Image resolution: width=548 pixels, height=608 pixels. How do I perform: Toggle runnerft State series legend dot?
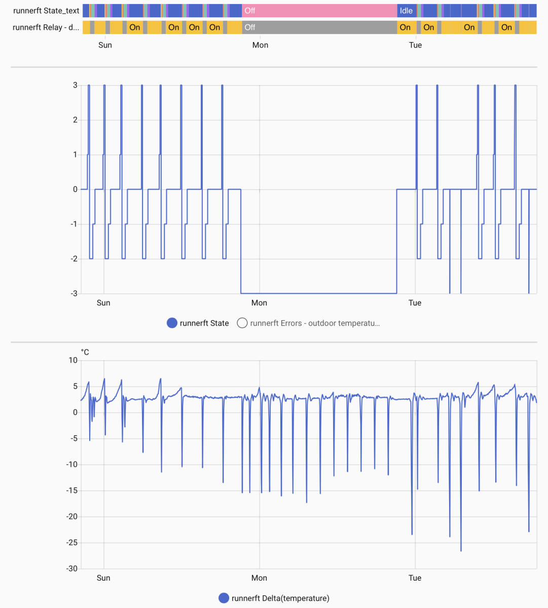click(172, 323)
